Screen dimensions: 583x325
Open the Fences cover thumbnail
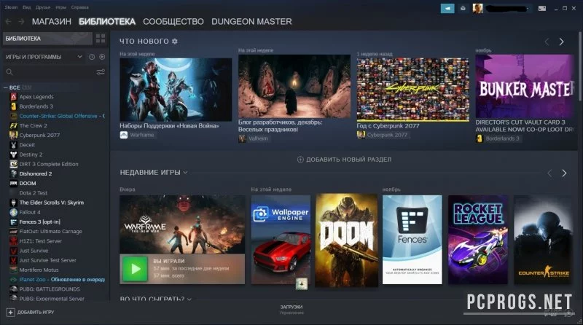(x=412, y=240)
